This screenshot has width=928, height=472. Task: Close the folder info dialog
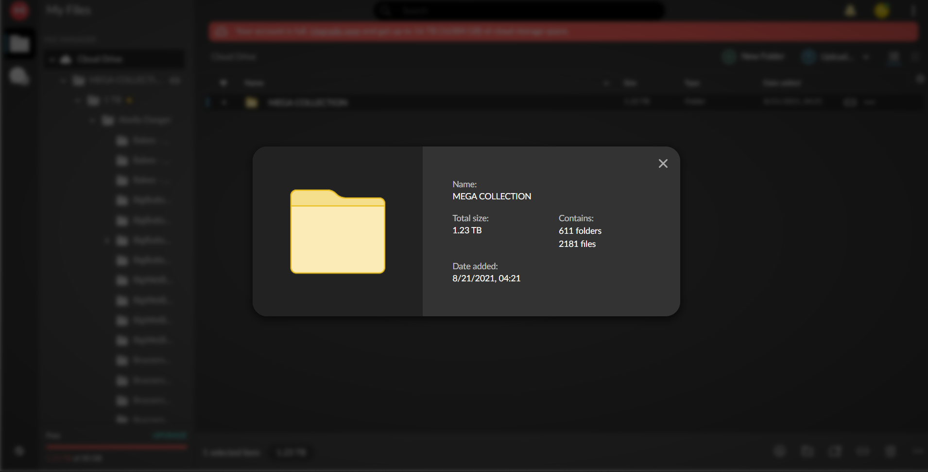pos(663,163)
